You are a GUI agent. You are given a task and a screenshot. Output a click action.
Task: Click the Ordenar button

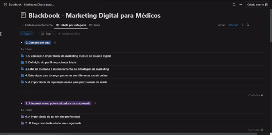(x=233, y=25)
